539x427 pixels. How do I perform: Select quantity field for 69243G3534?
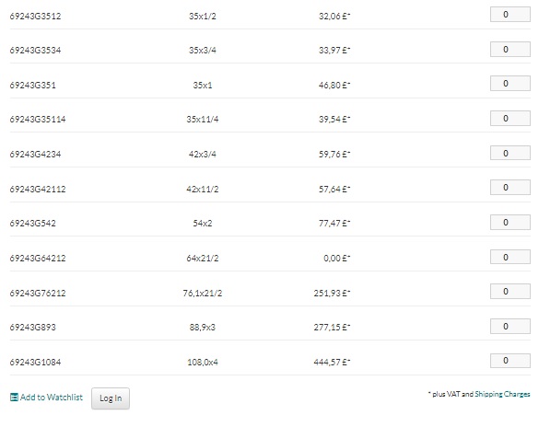(x=510, y=49)
